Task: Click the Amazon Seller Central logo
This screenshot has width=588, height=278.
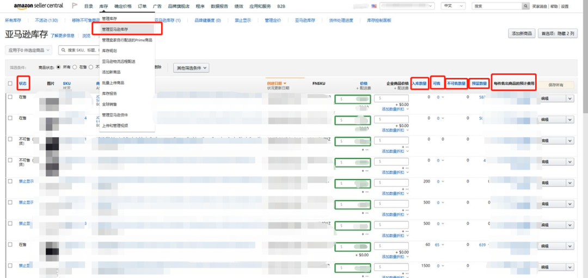Action: coord(38,6)
